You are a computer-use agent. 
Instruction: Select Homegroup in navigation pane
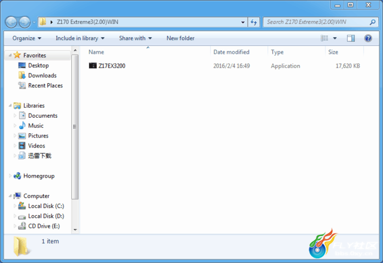(x=39, y=176)
